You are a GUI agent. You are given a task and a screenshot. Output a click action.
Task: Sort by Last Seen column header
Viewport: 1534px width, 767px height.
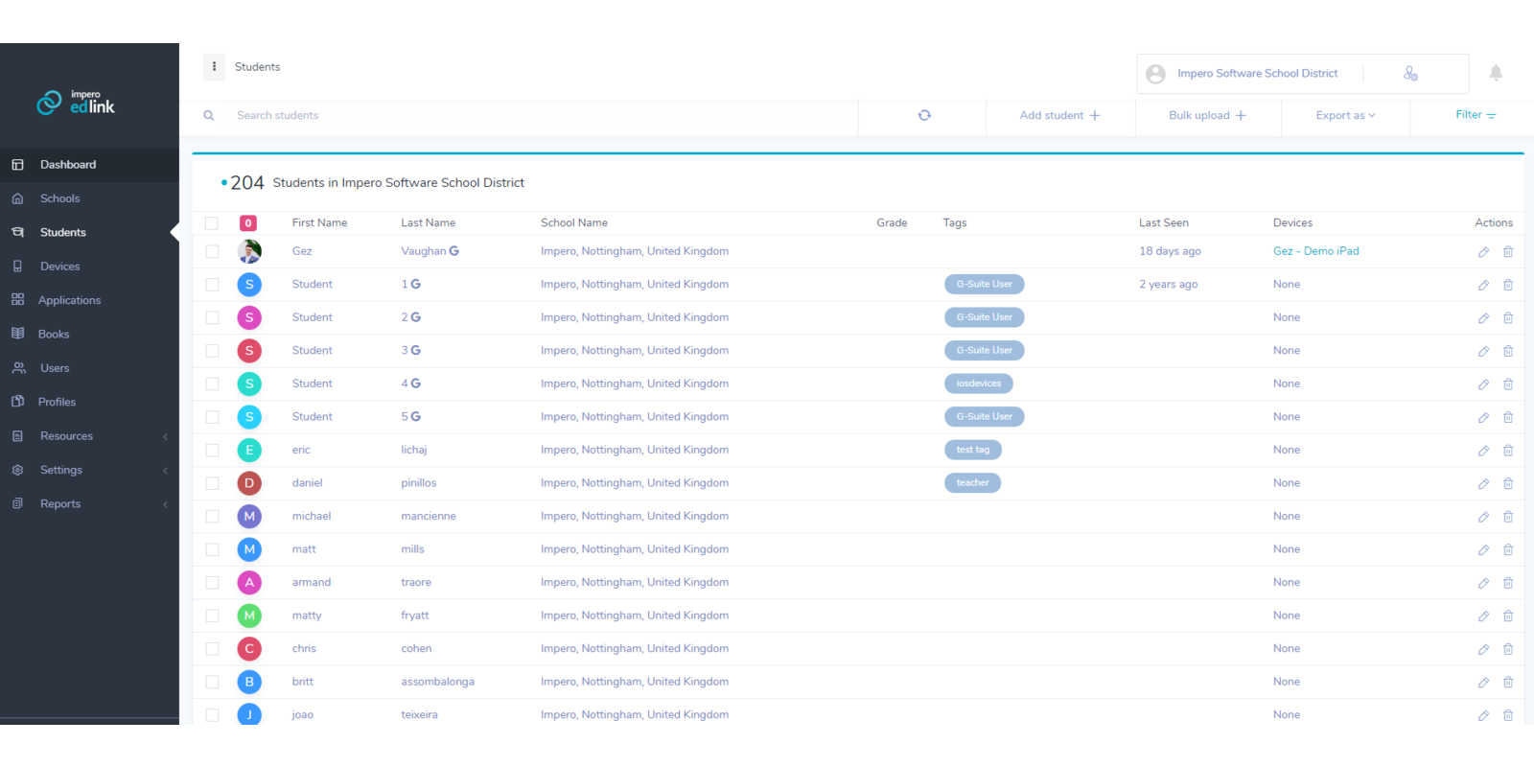point(1164,223)
